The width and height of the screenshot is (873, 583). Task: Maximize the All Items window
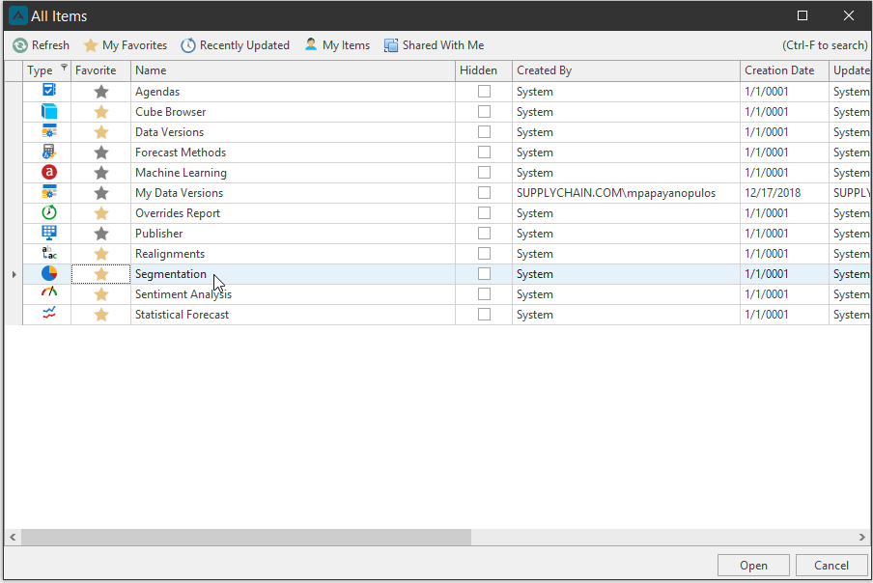(803, 15)
